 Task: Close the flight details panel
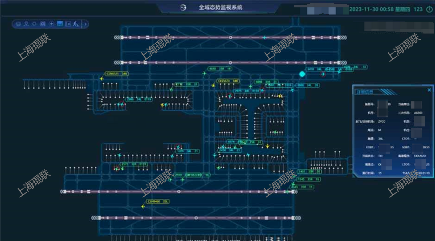click(x=429, y=90)
